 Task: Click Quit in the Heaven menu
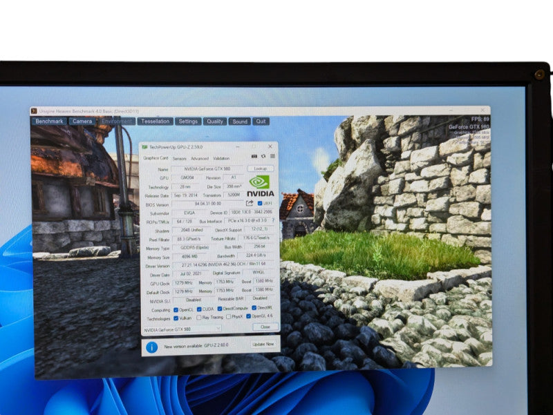(261, 122)
